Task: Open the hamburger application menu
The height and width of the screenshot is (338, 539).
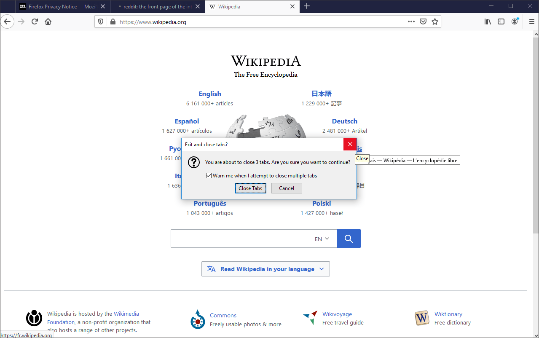Action: click(532, 21)
